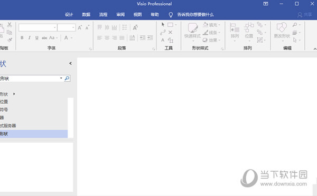Click the Align Bottom icon
This screenshot has height=196, width=317.
115,27
